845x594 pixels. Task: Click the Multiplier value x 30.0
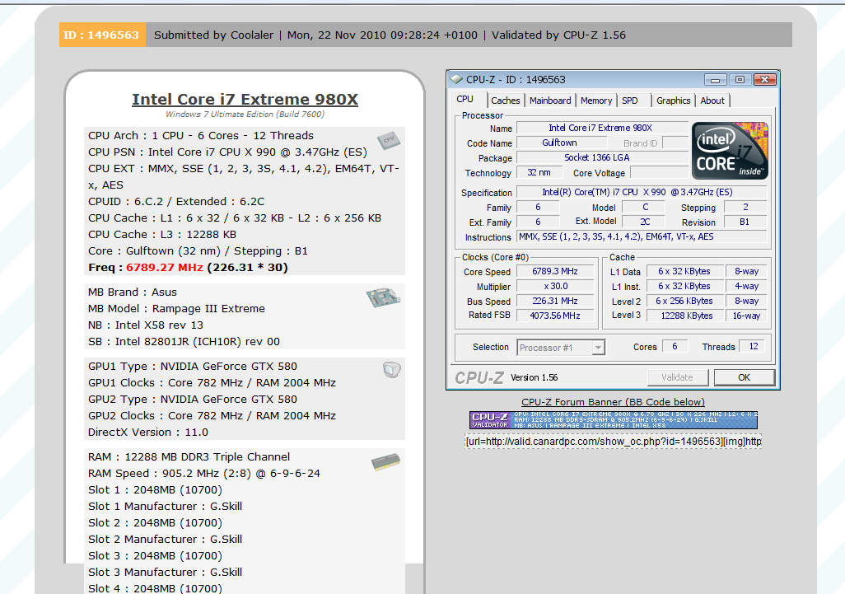pos(555,286)
